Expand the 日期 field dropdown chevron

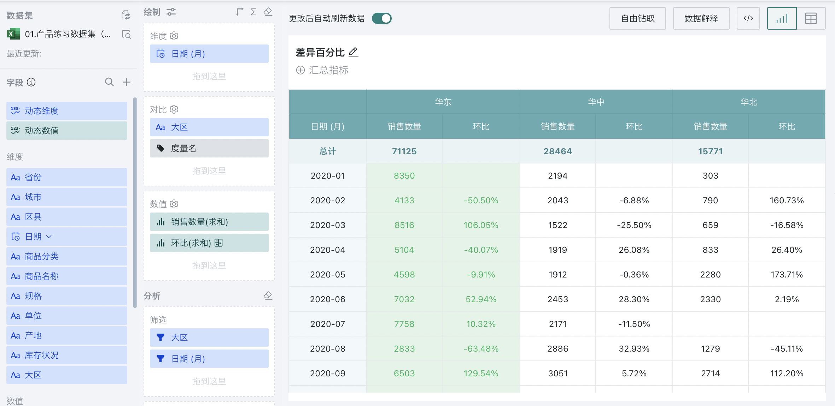[49, 237]
